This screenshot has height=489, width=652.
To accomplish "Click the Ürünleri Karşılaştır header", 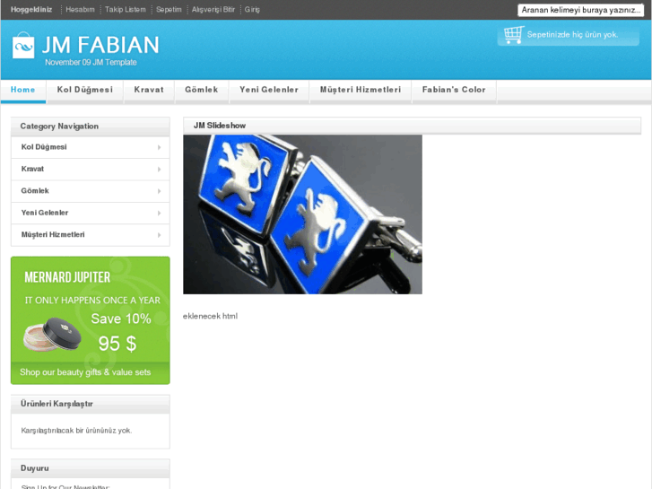I will [x=91, y=404].
